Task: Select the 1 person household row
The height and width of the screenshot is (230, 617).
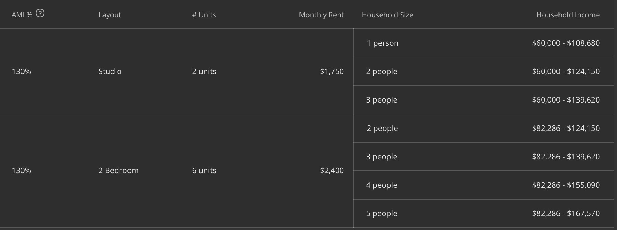Action: coord(483,43)
